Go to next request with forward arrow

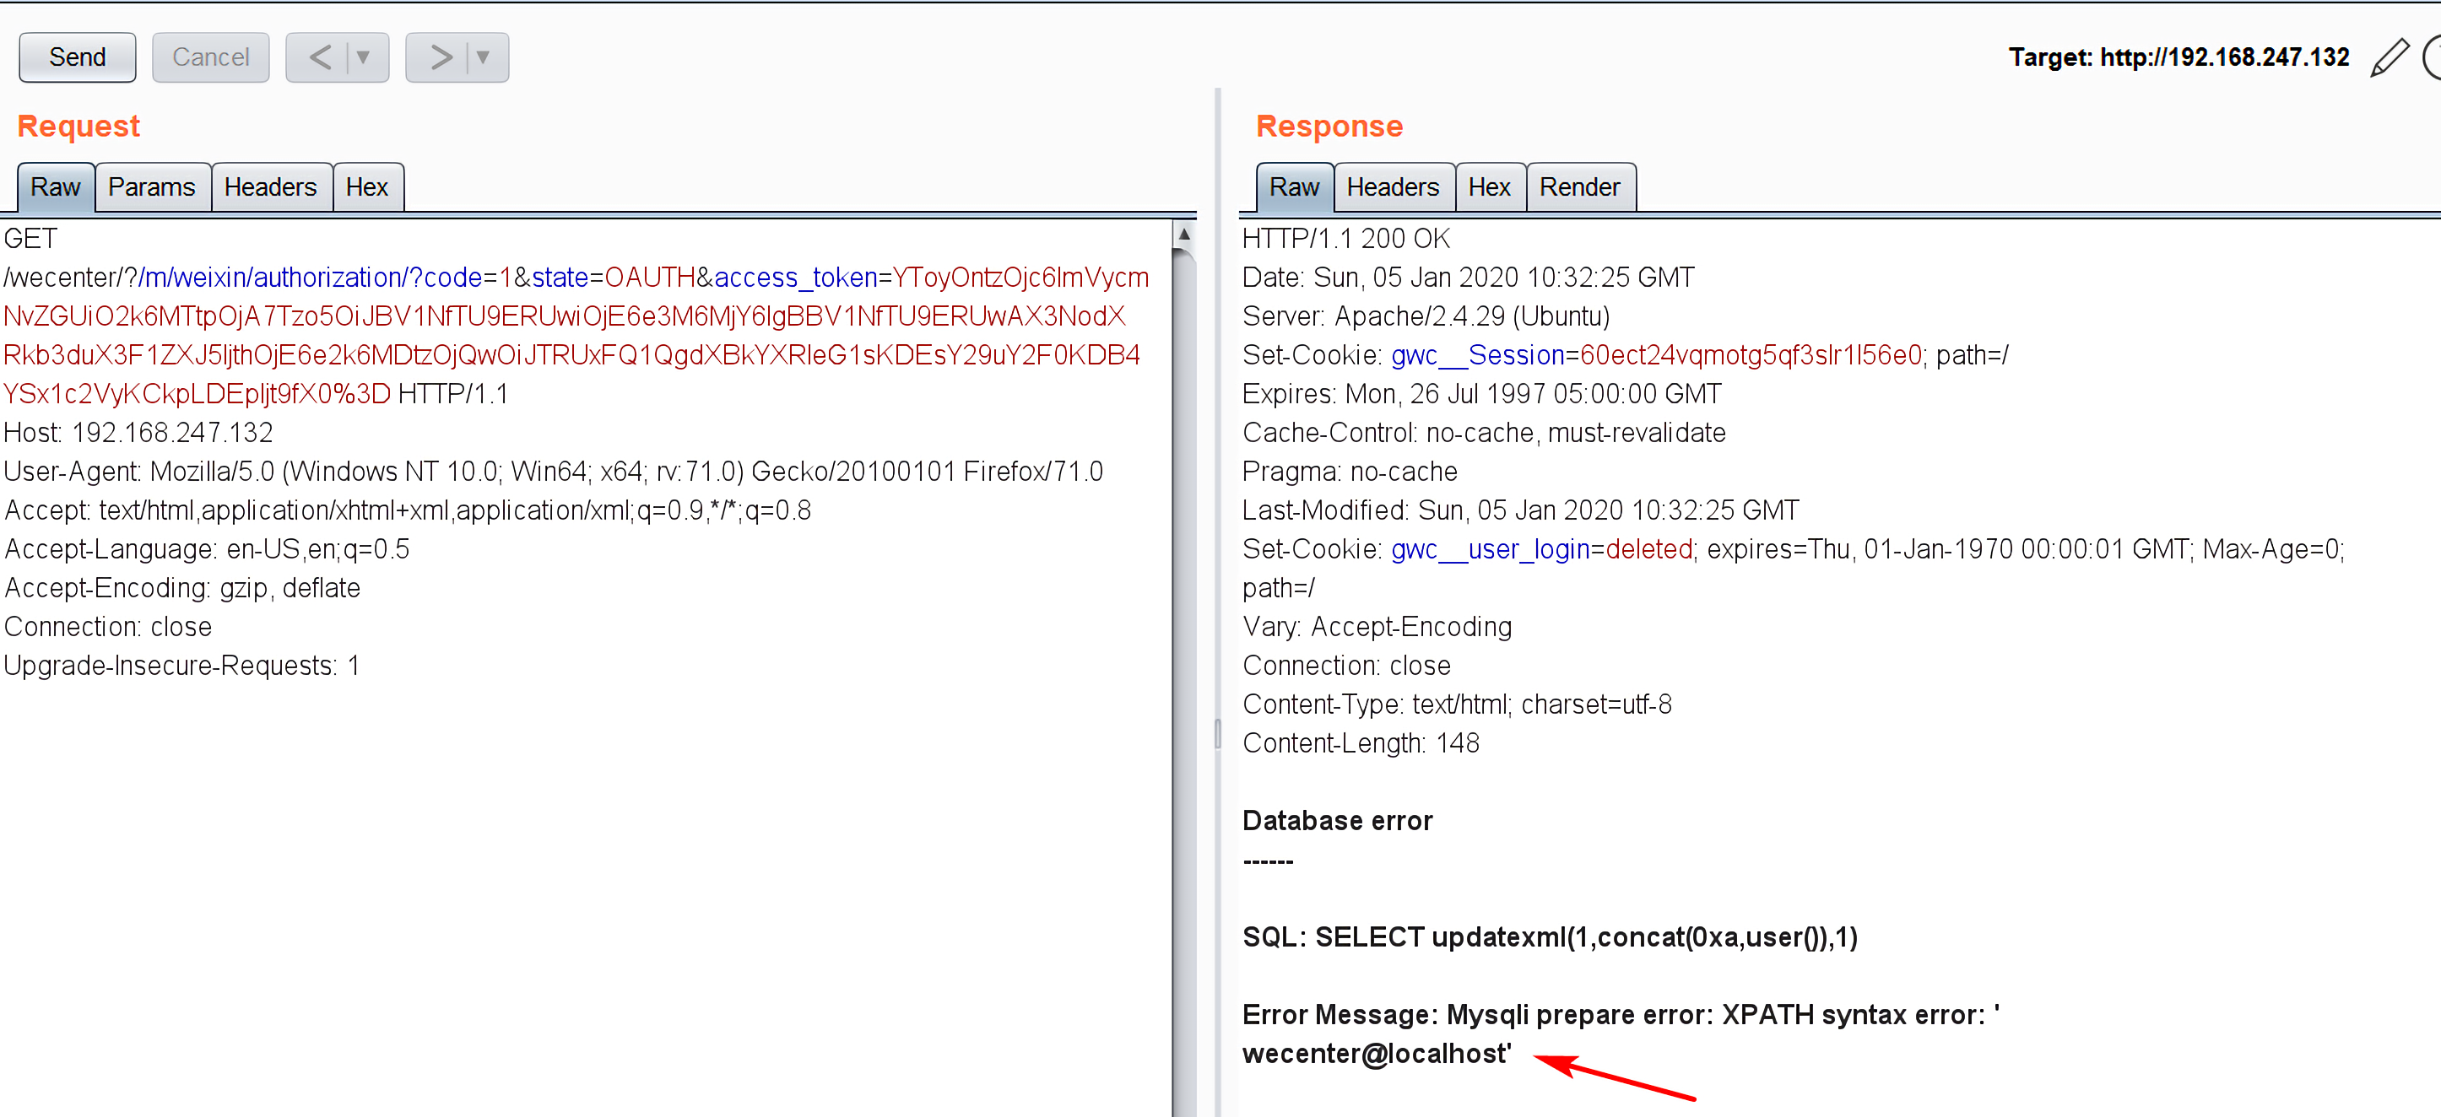[440, 58]
